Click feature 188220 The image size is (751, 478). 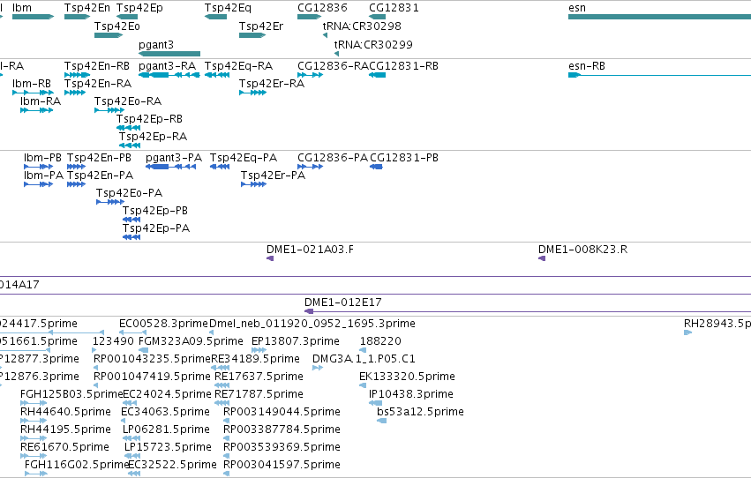tap(363, 350)
